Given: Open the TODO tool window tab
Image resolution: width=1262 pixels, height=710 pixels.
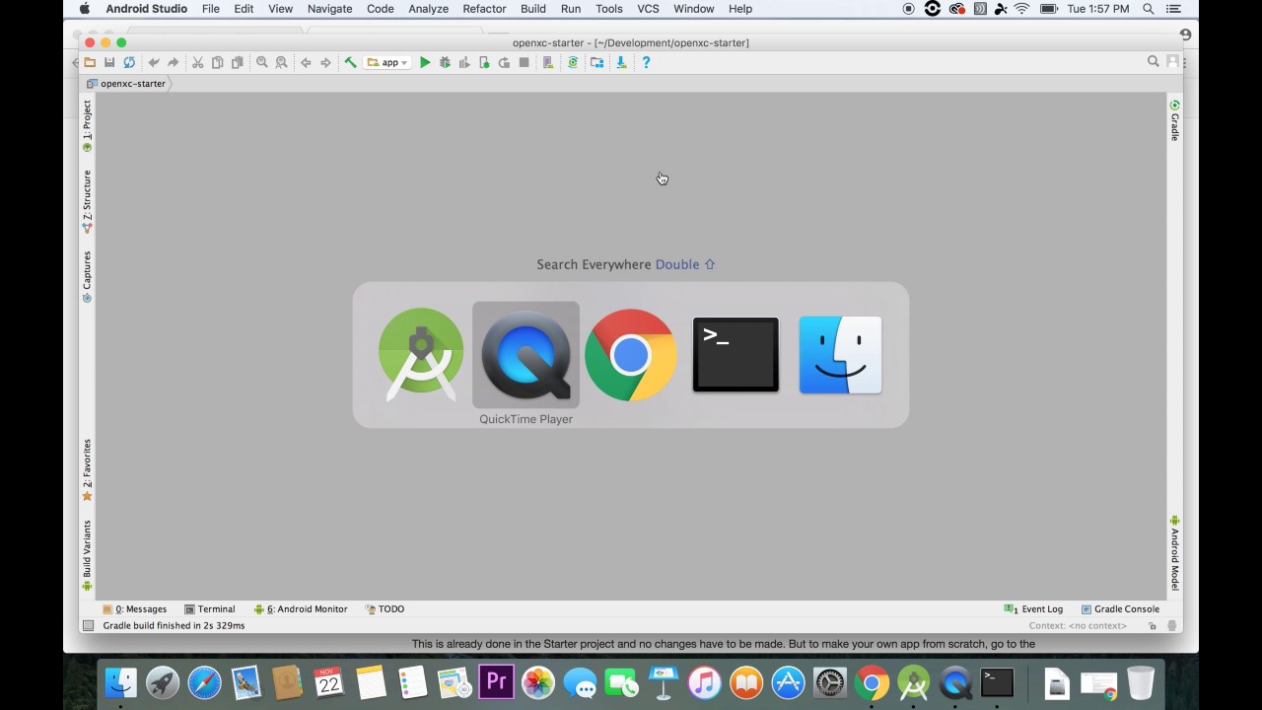Looking at the screenshot, I should 385,609.
